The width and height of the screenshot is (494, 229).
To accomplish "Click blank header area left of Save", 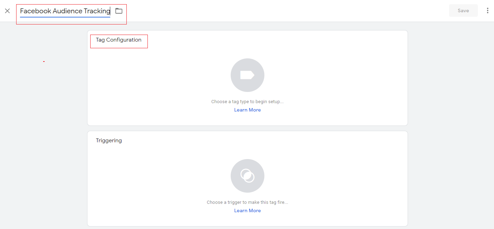I will [281, 11].
